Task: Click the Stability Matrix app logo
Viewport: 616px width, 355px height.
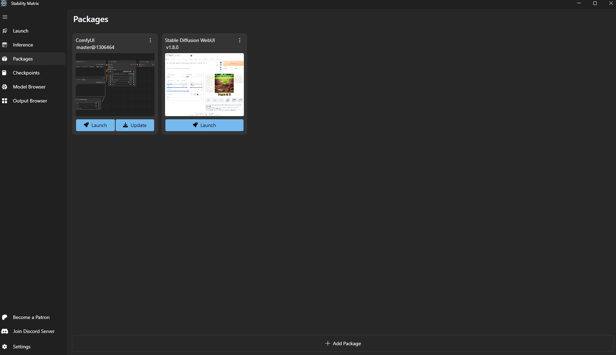Action: [4, 3]
